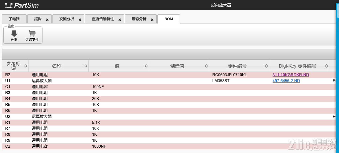Close the 直流传输特性 tab
Image resolution: width=339 pixels, height=153 pixels.
120,20
